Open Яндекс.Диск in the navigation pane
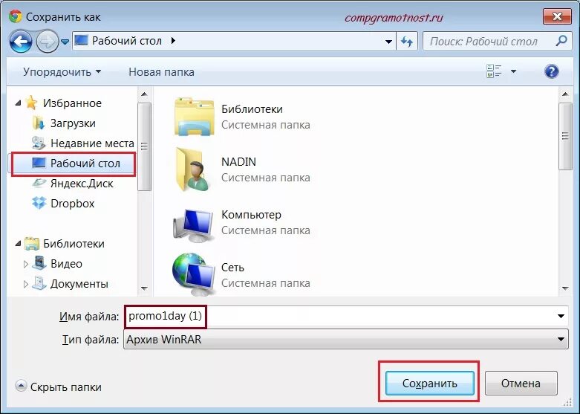The width and height of the screenshot is (580, 414). (x=73, y=184)
